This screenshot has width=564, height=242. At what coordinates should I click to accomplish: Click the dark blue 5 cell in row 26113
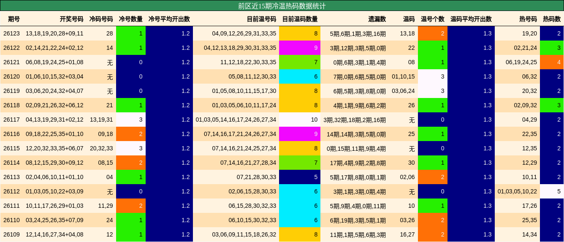(x=300, y=177)
